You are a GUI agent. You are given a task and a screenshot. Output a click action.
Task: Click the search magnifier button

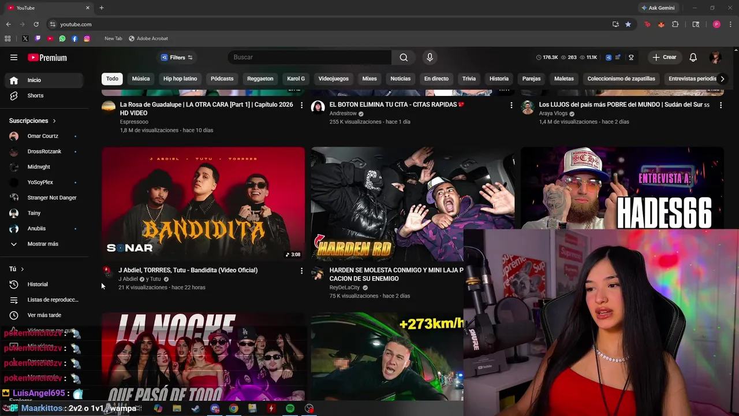404,57
